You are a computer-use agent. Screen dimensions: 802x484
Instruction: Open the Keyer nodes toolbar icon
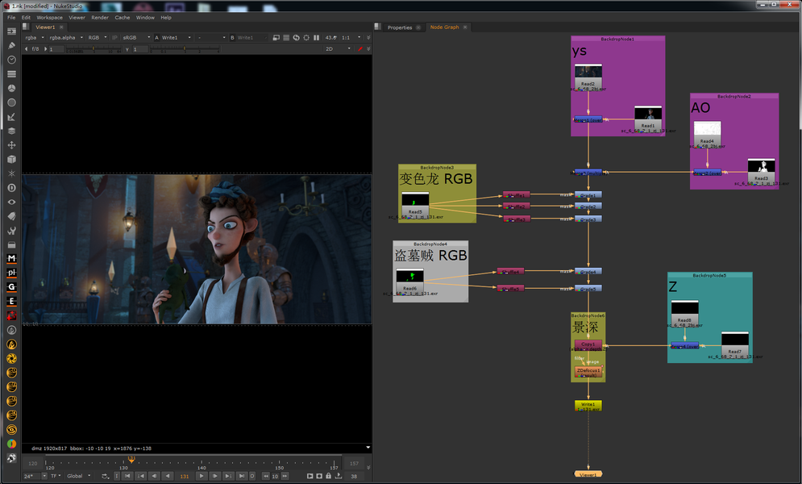[11, 117]
